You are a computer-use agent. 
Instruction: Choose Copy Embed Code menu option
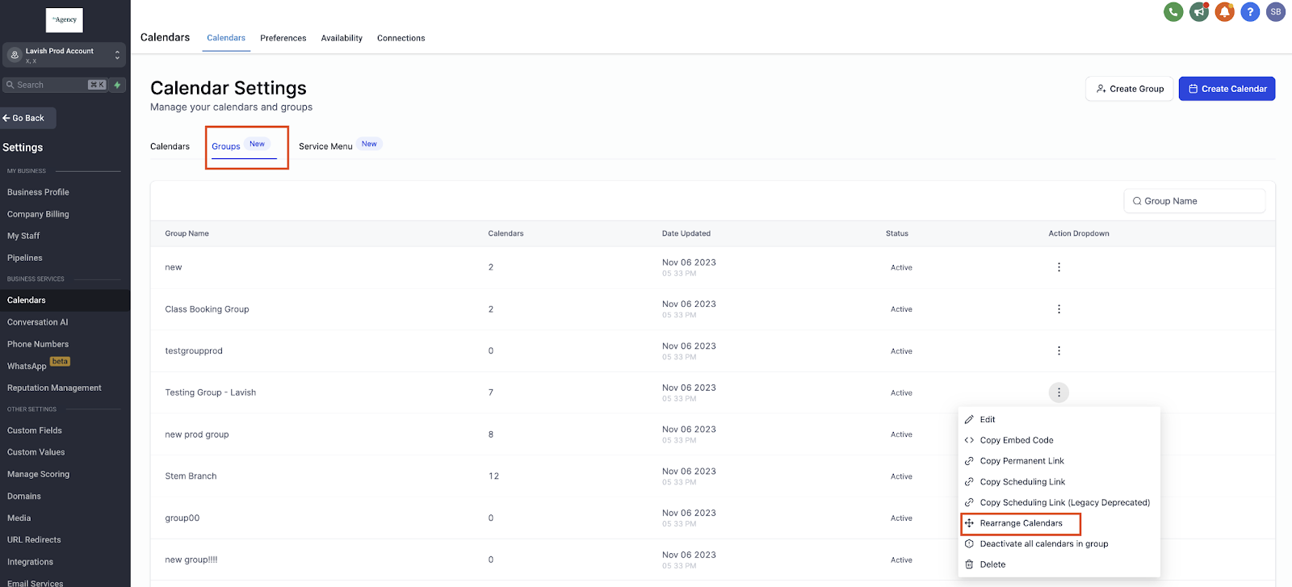tap(1016, 440)
